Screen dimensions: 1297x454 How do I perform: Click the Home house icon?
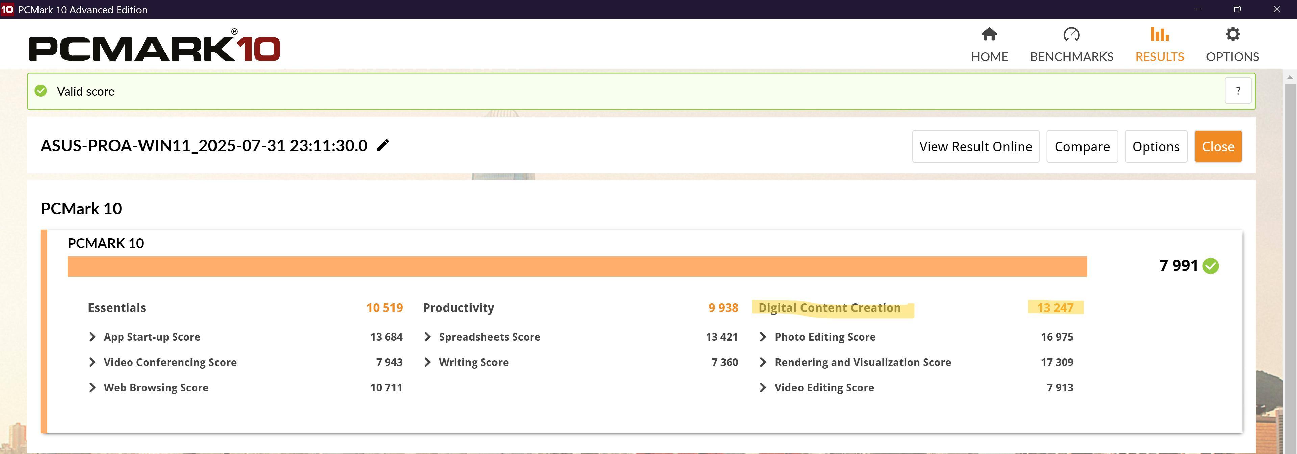(989, 35)
